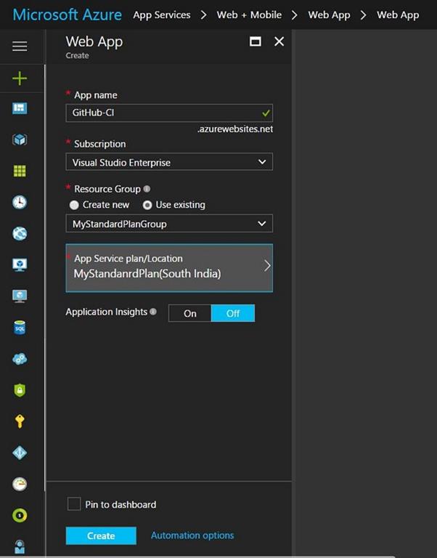The height and width of the screenshot is (558, 437).
Task: Open the SQL databases icon
Action: (x=20, y=328)
